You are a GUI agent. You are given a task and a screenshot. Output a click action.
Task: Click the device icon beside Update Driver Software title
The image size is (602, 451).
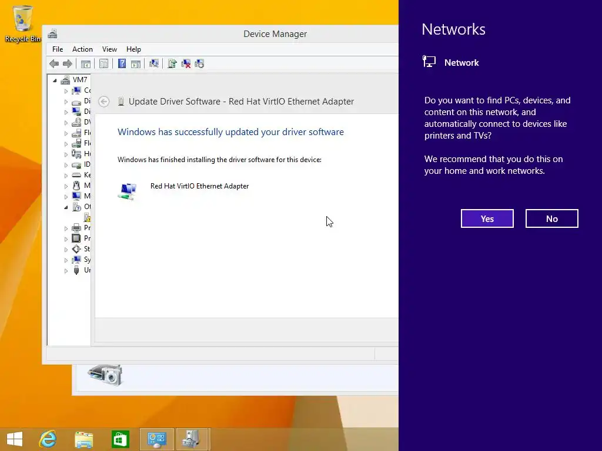click(121, 102)
